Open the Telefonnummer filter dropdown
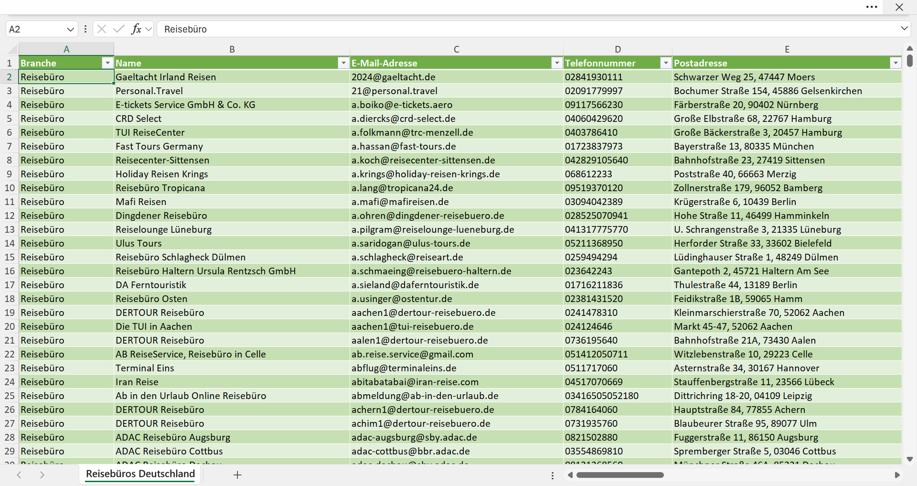917x486 pixels. [665, 63]
